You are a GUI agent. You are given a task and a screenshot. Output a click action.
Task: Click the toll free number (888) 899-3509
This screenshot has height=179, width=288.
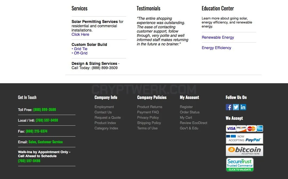45,110
